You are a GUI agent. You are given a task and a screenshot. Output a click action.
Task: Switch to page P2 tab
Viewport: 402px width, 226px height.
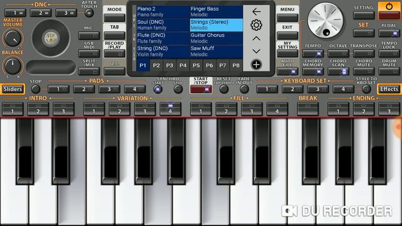click(x=156, y=65)
